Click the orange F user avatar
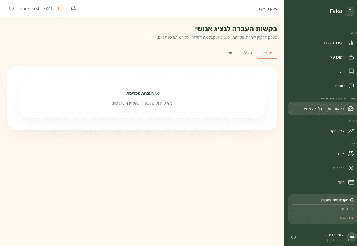The image size is (357, 246). (59, 8)
